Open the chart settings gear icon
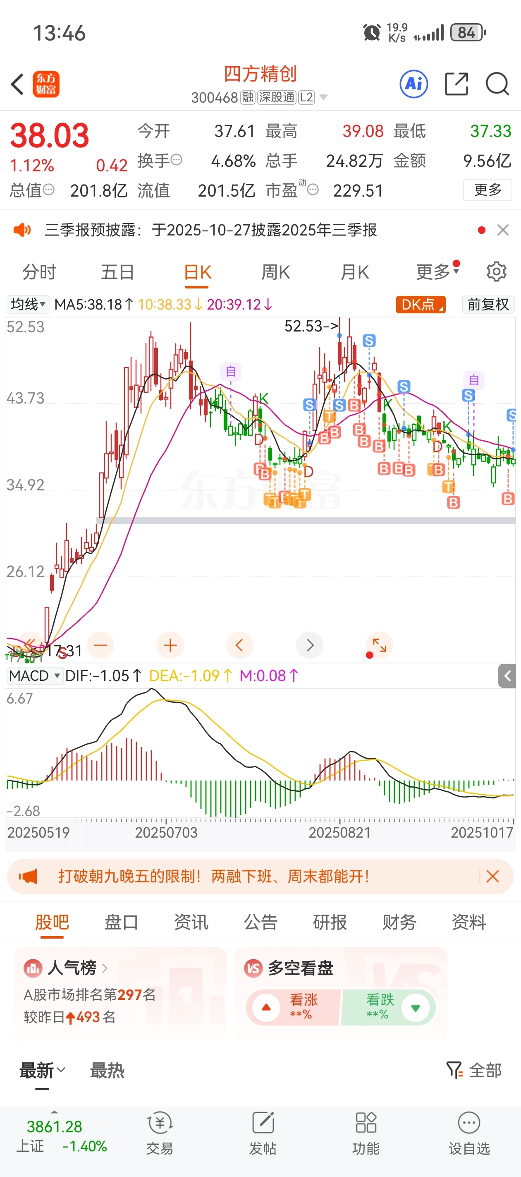The width and height of the screenshot is (521, 1177). [x=496, y=271]
